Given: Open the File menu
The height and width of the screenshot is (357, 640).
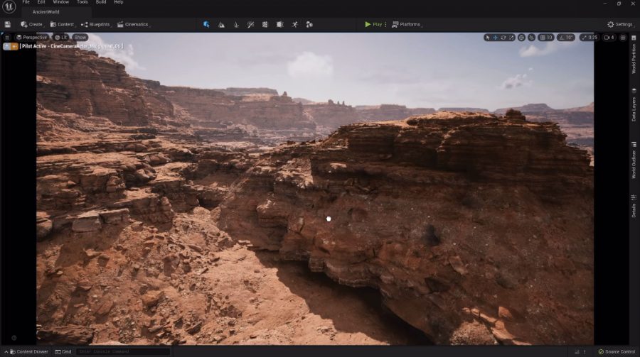Looking at the screenshot, I should [x=26, y=2].
